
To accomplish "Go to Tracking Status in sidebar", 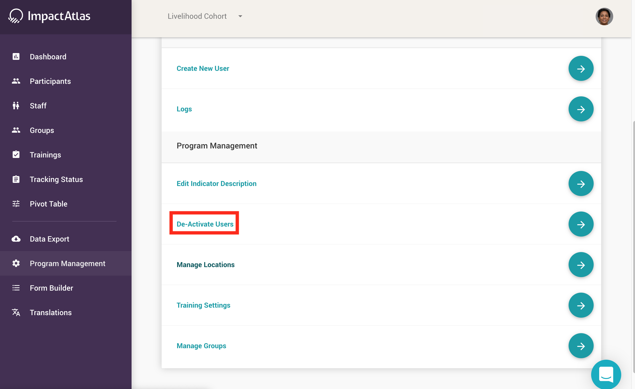I will pos(56,179).
